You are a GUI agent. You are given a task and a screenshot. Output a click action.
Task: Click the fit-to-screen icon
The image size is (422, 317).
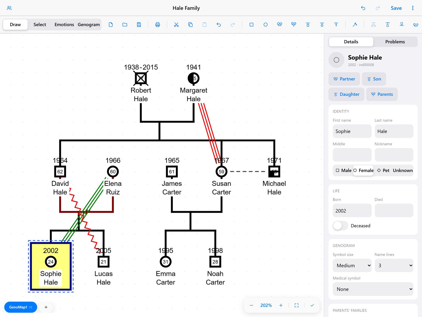(296, 305)
